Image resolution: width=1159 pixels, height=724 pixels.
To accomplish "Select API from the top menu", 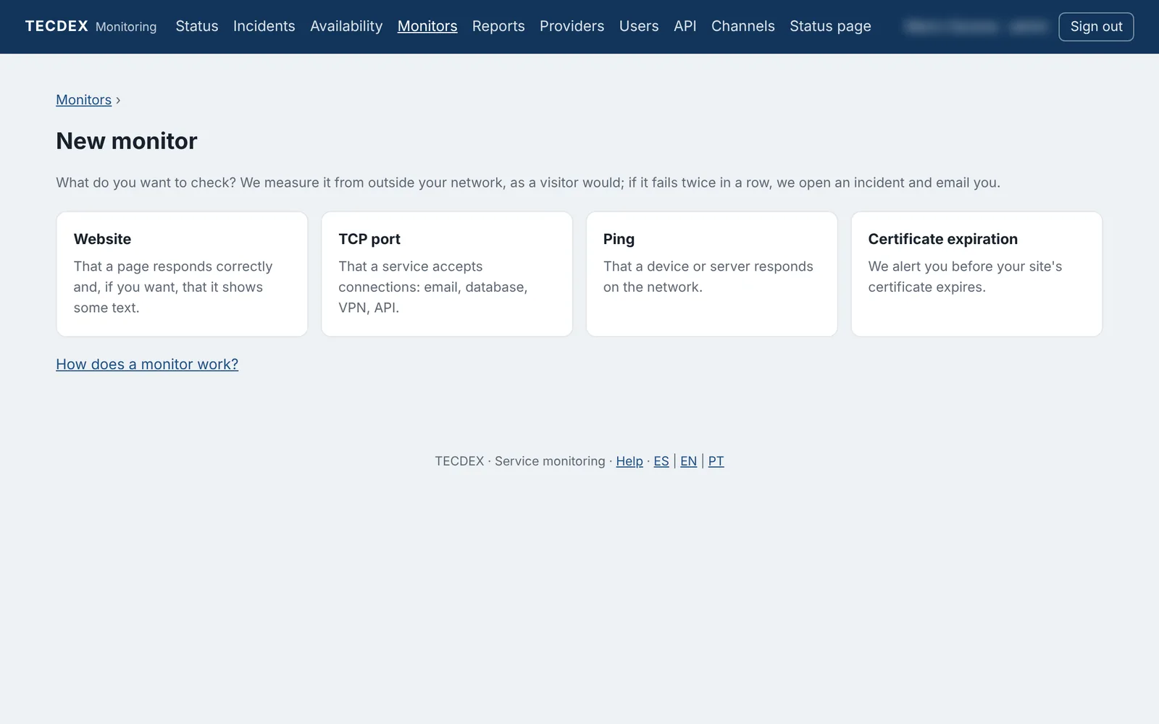I will (x=685, y=26).
